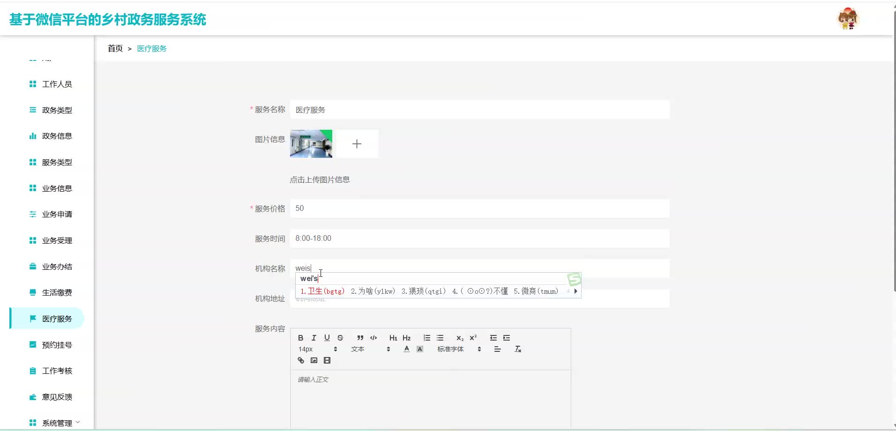The image size is (896, 431).
Task: Open the text alignment options
Action: click(x=498, y=349)
